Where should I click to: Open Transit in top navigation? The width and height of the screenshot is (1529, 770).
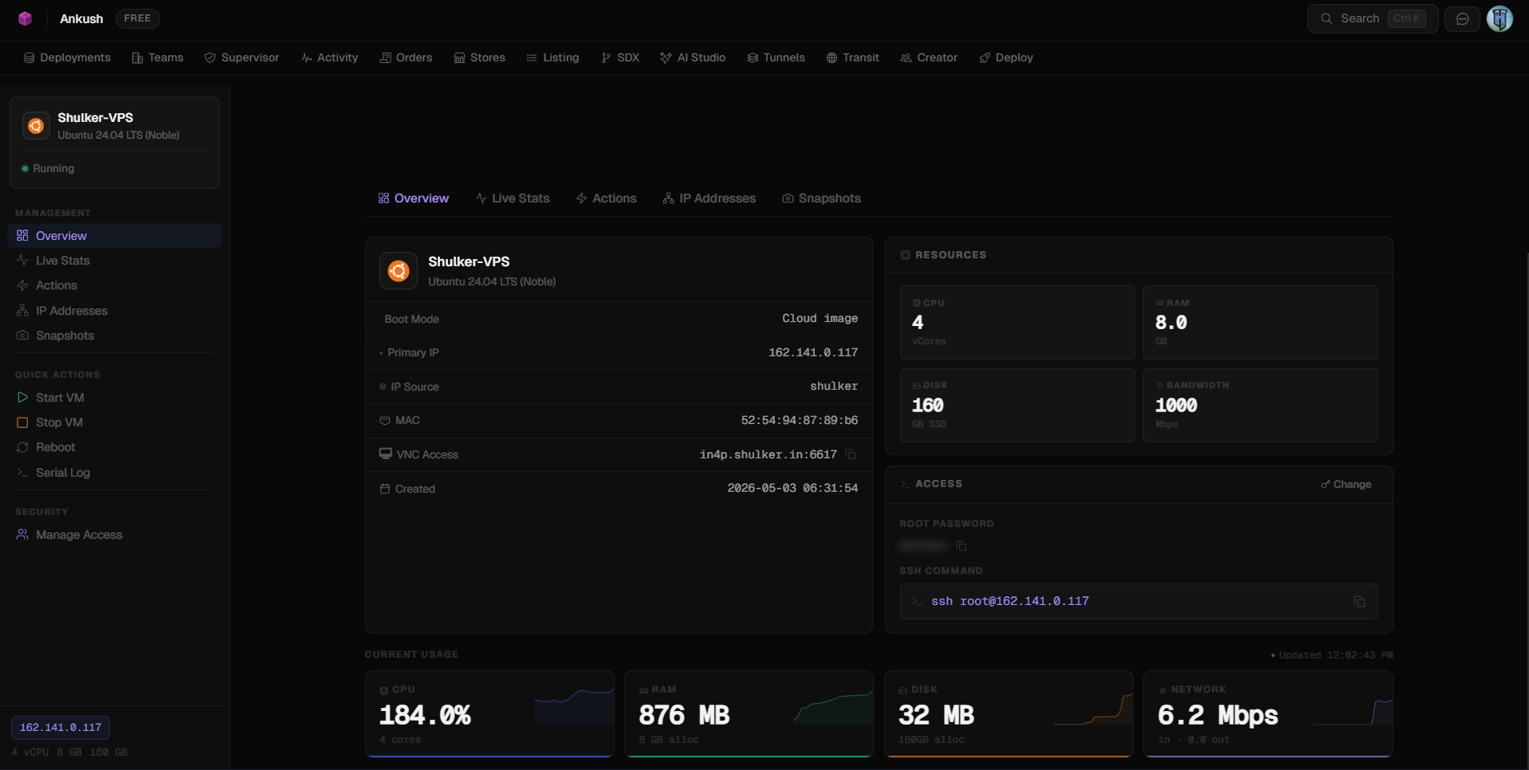pos(852,57)
